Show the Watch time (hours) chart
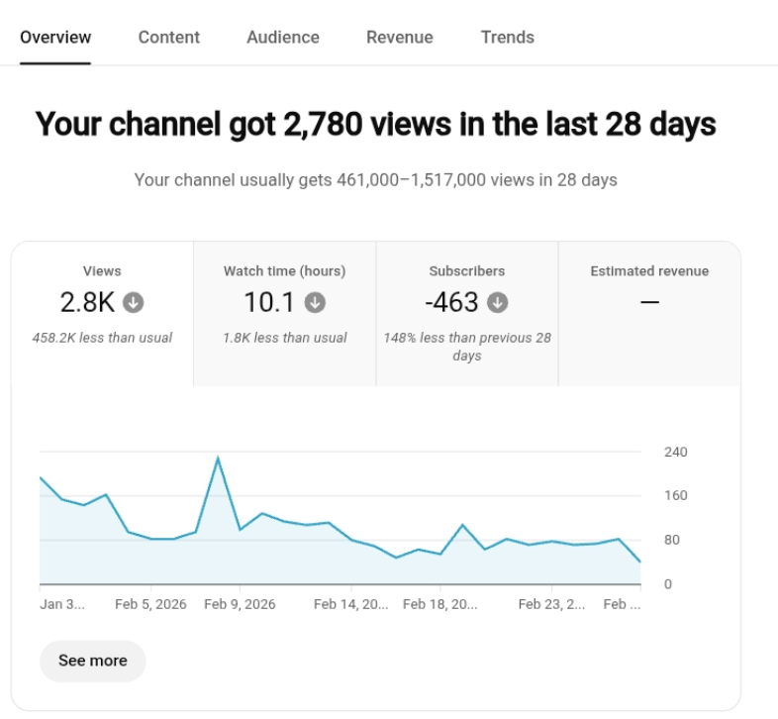Image resolution: width=778 pixels, height=719 pixels. point(284,270)
